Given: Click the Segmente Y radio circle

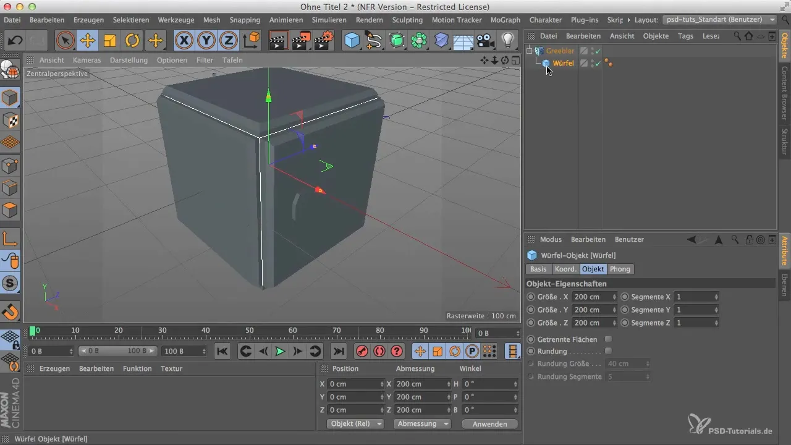Looking at the screenshot, I should pyautogui.click(x=625, y=310).
